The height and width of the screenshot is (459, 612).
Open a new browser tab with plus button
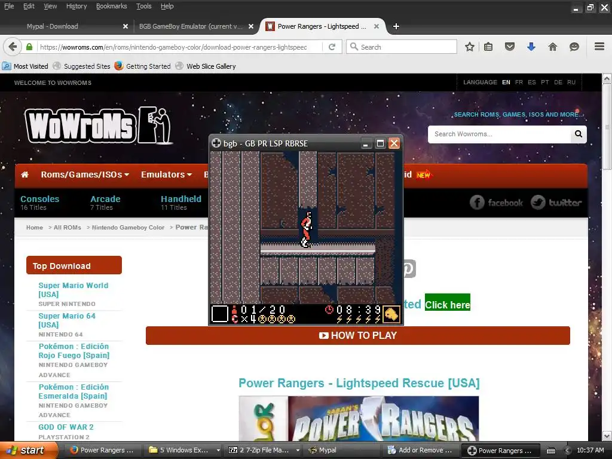[396, 26]
